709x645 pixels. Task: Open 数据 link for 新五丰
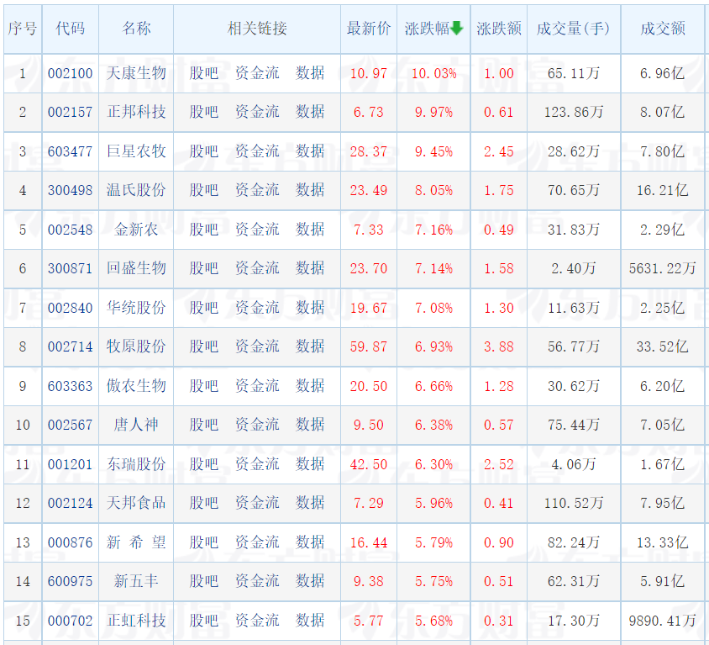pyautogui.click(x=310, y=581)
